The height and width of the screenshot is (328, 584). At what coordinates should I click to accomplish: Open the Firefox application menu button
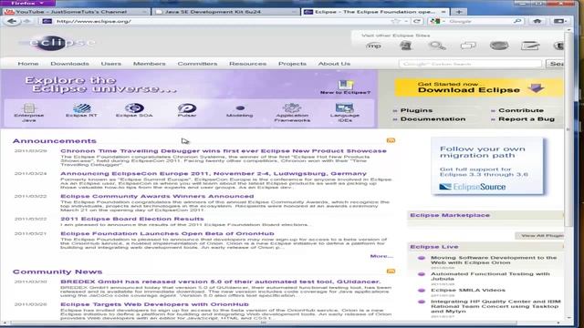(x=27, y=3)
